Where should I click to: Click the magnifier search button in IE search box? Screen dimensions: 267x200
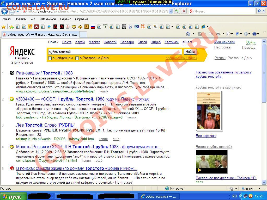click(259, 11)
